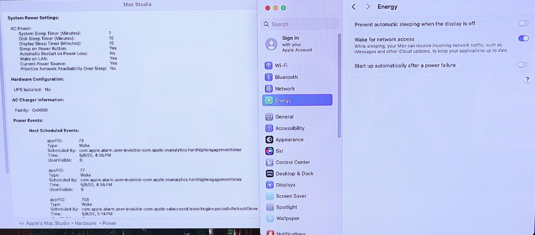Click Power in the path bar
535x235 pixels.
point(109,223)
